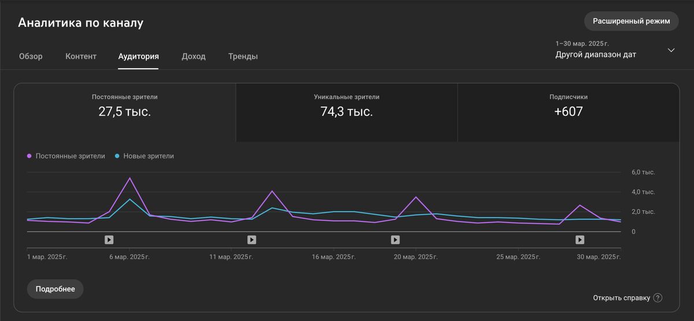Expand the date range chevron arrow

coord(671,50)
